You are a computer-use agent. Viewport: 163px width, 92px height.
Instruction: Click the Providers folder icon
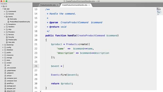coord(7,32)
